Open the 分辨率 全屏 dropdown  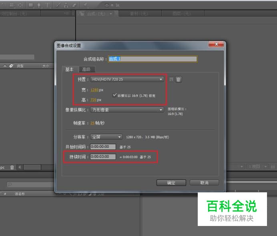pos(106,137)
